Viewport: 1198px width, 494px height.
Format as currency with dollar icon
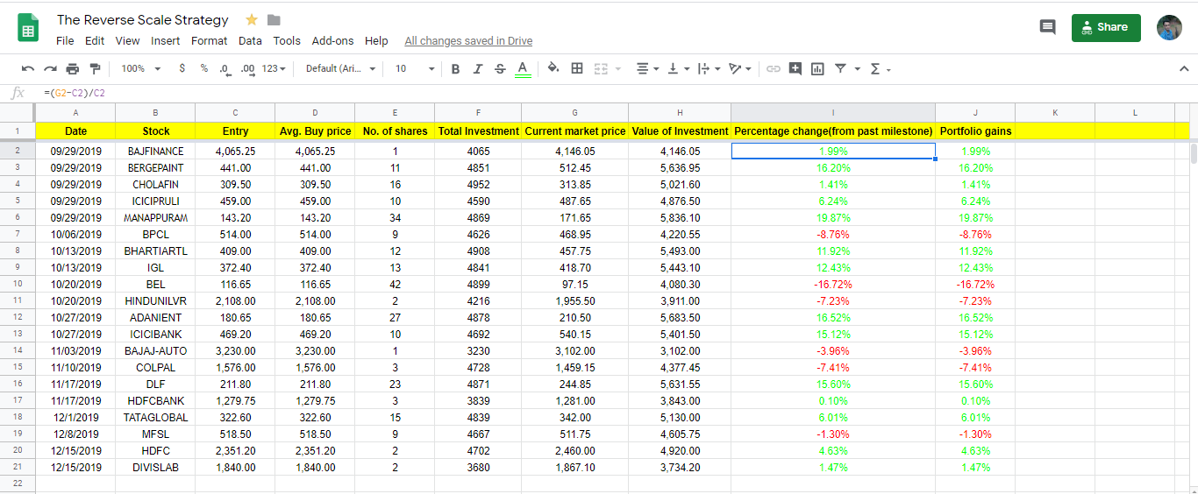click(x=182, y=68)
